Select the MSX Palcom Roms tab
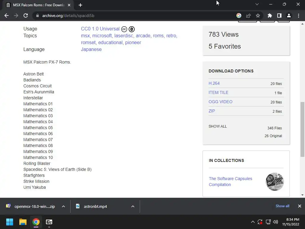Image resolution: width=305 pixels, height=229 pixels. [x=38, y=5]
